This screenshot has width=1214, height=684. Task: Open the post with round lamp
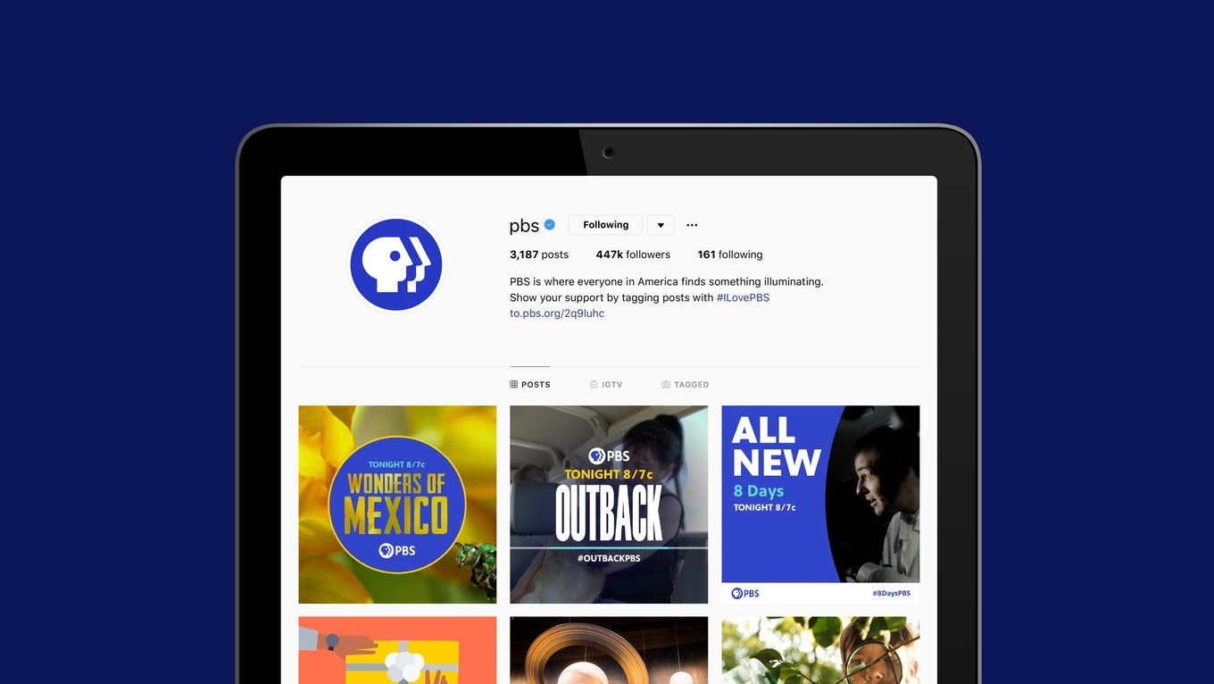pos(609,650)
